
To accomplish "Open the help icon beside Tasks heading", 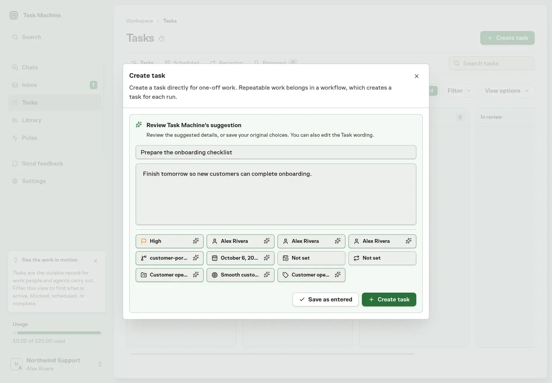I will (x=162, y=39).
